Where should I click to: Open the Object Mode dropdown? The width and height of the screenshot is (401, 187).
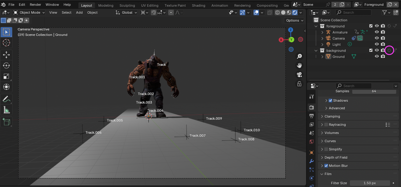point(29,12)
